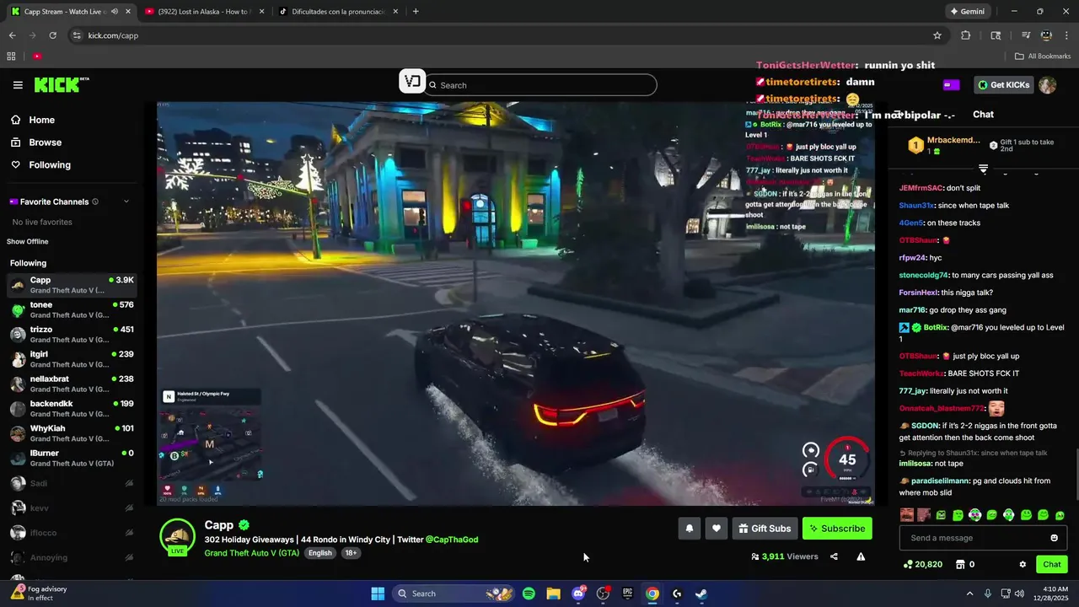This screenshot has width=1079, height=607.
Task: Open the Kick hamburger sidebar menu
Action: pyautogui.click(x=18, y=85)
